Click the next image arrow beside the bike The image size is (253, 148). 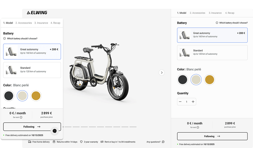161,73
